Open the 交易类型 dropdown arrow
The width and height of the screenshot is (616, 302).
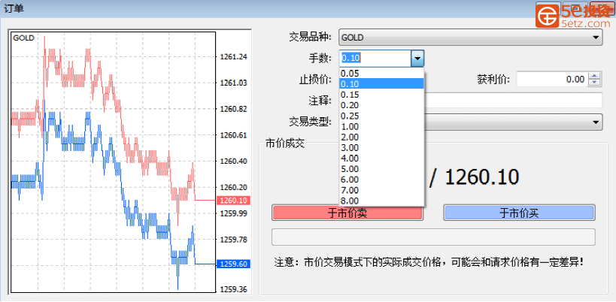pyautogui.click(x=596, y=122)
